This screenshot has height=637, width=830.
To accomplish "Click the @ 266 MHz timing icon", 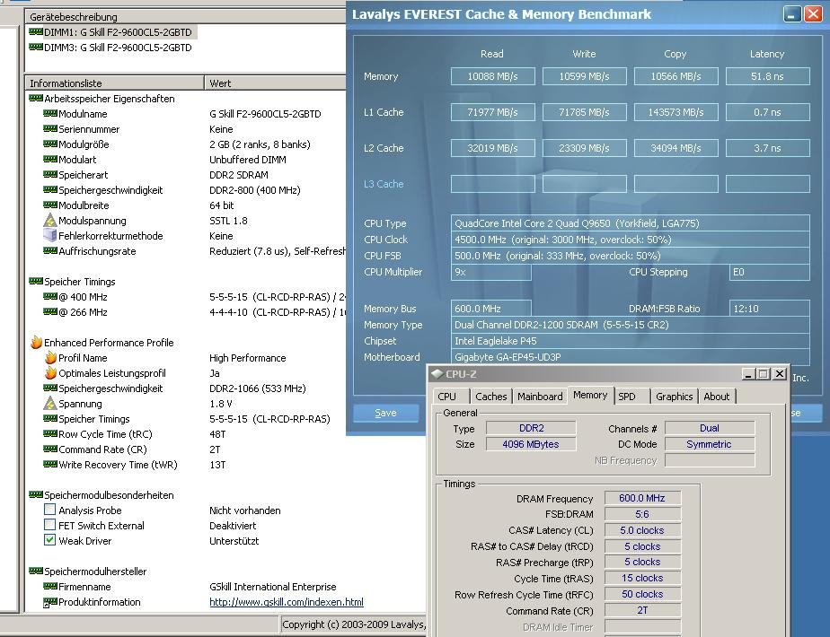I will [49, 312].
